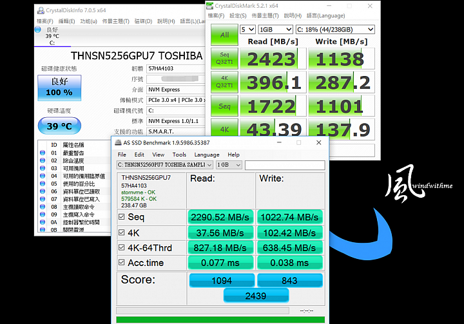Click the gray AS SSD progress bar
The width and height of the screenshot is (464, 324).
(203, 310)
